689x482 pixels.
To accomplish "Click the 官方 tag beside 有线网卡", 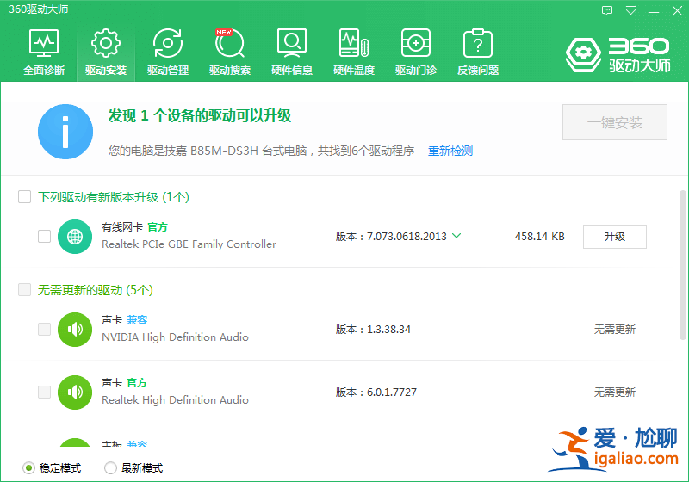I will coord(158,227).
